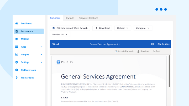
Task: Click Download in the Word toolbar
Action: click(143, 51)
